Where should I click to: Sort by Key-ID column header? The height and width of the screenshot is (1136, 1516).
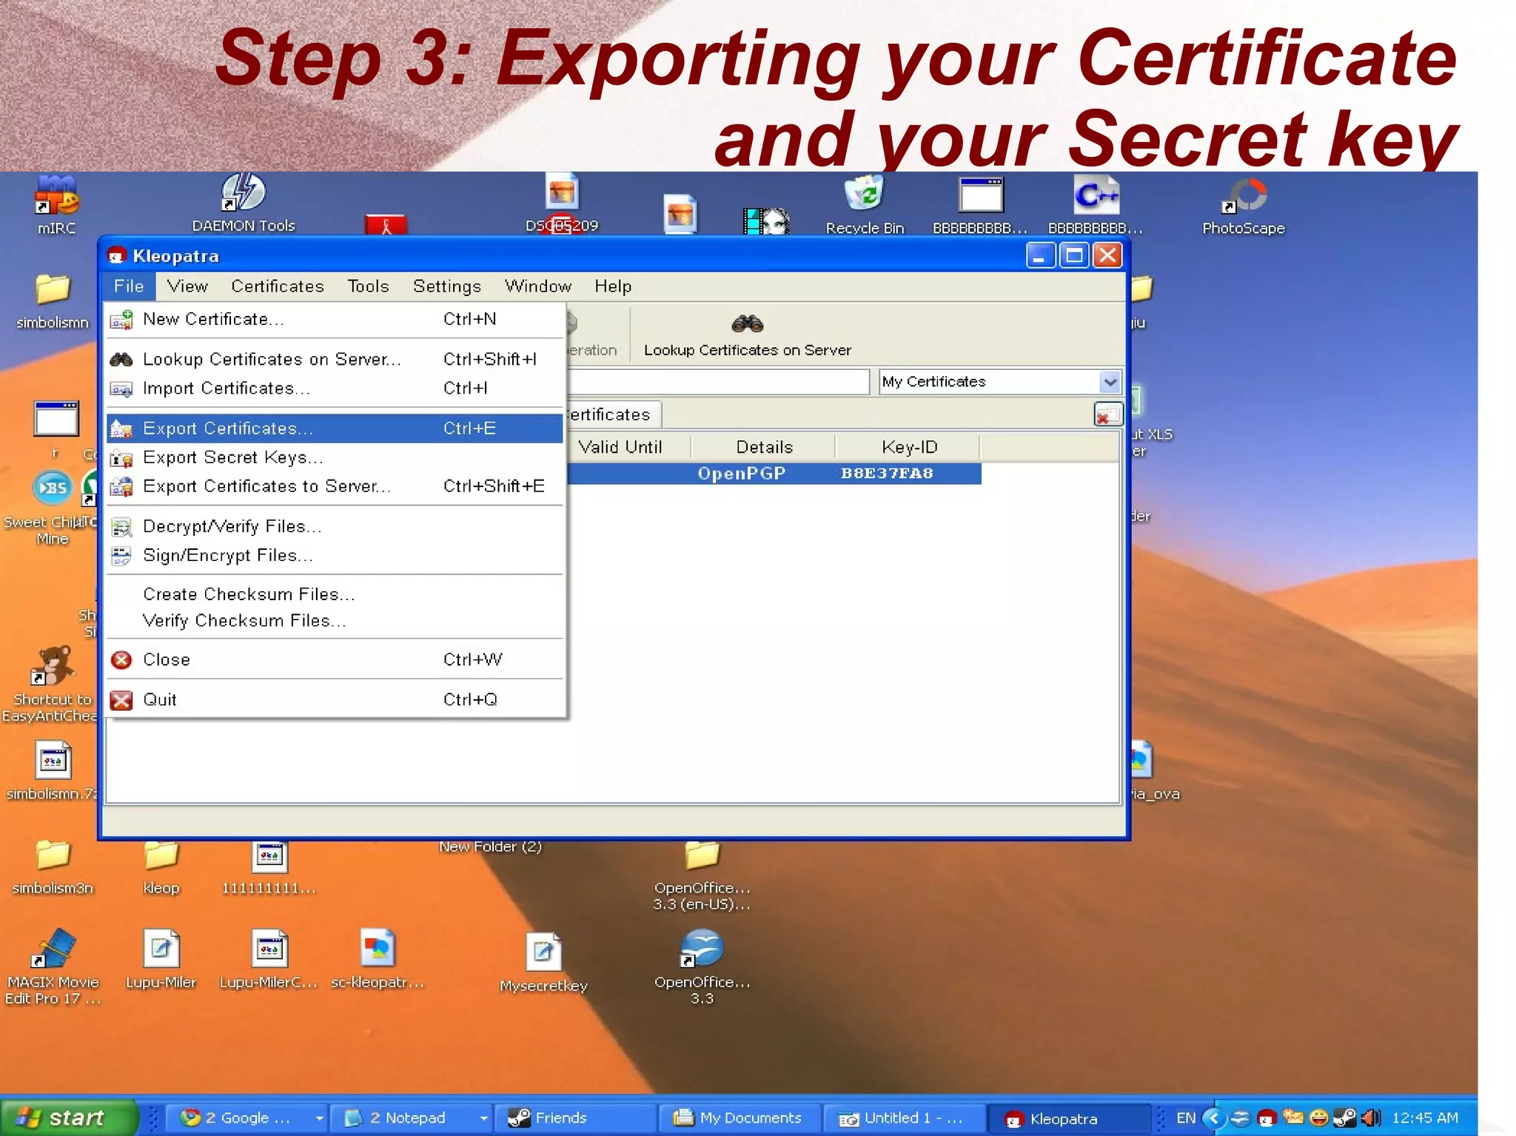pos(909,447)
